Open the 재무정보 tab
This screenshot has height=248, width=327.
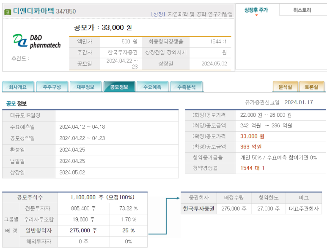(85, 86)
